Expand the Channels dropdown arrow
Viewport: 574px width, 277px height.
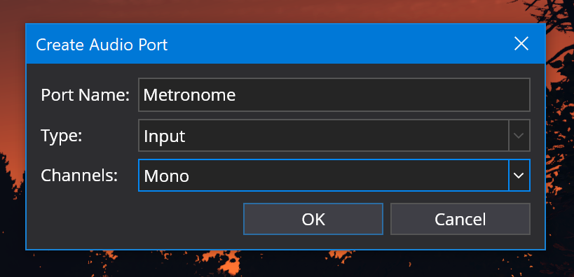click(x=519, y=176)
